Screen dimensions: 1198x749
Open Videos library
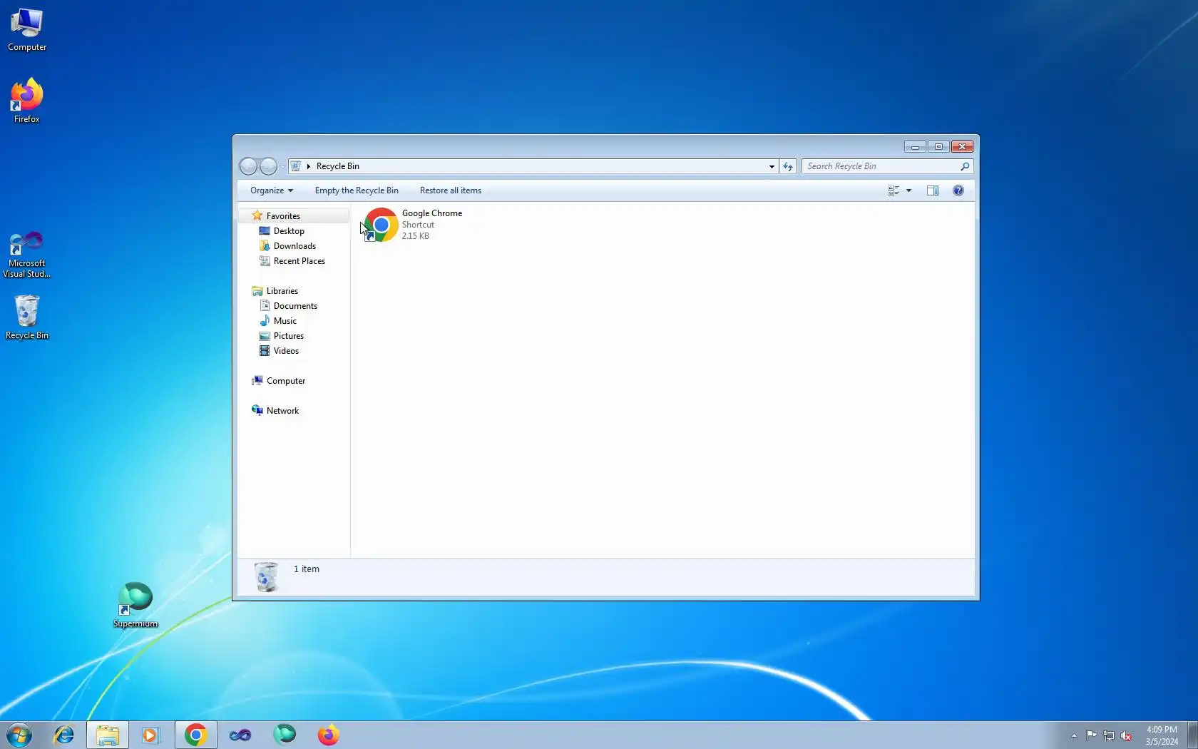click(x=286, y=350)
